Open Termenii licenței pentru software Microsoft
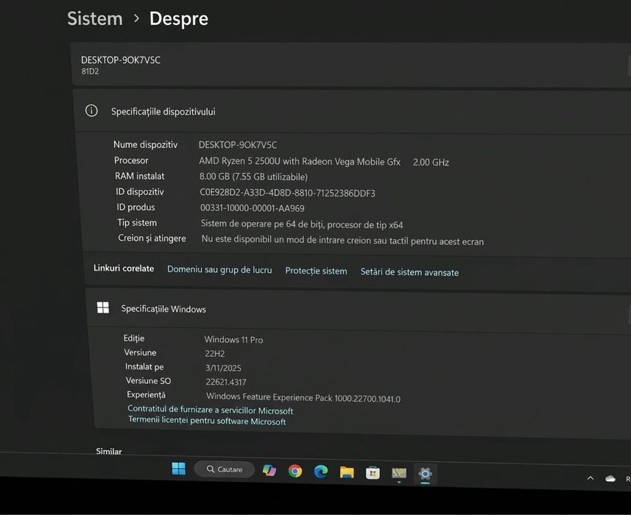 207,421
